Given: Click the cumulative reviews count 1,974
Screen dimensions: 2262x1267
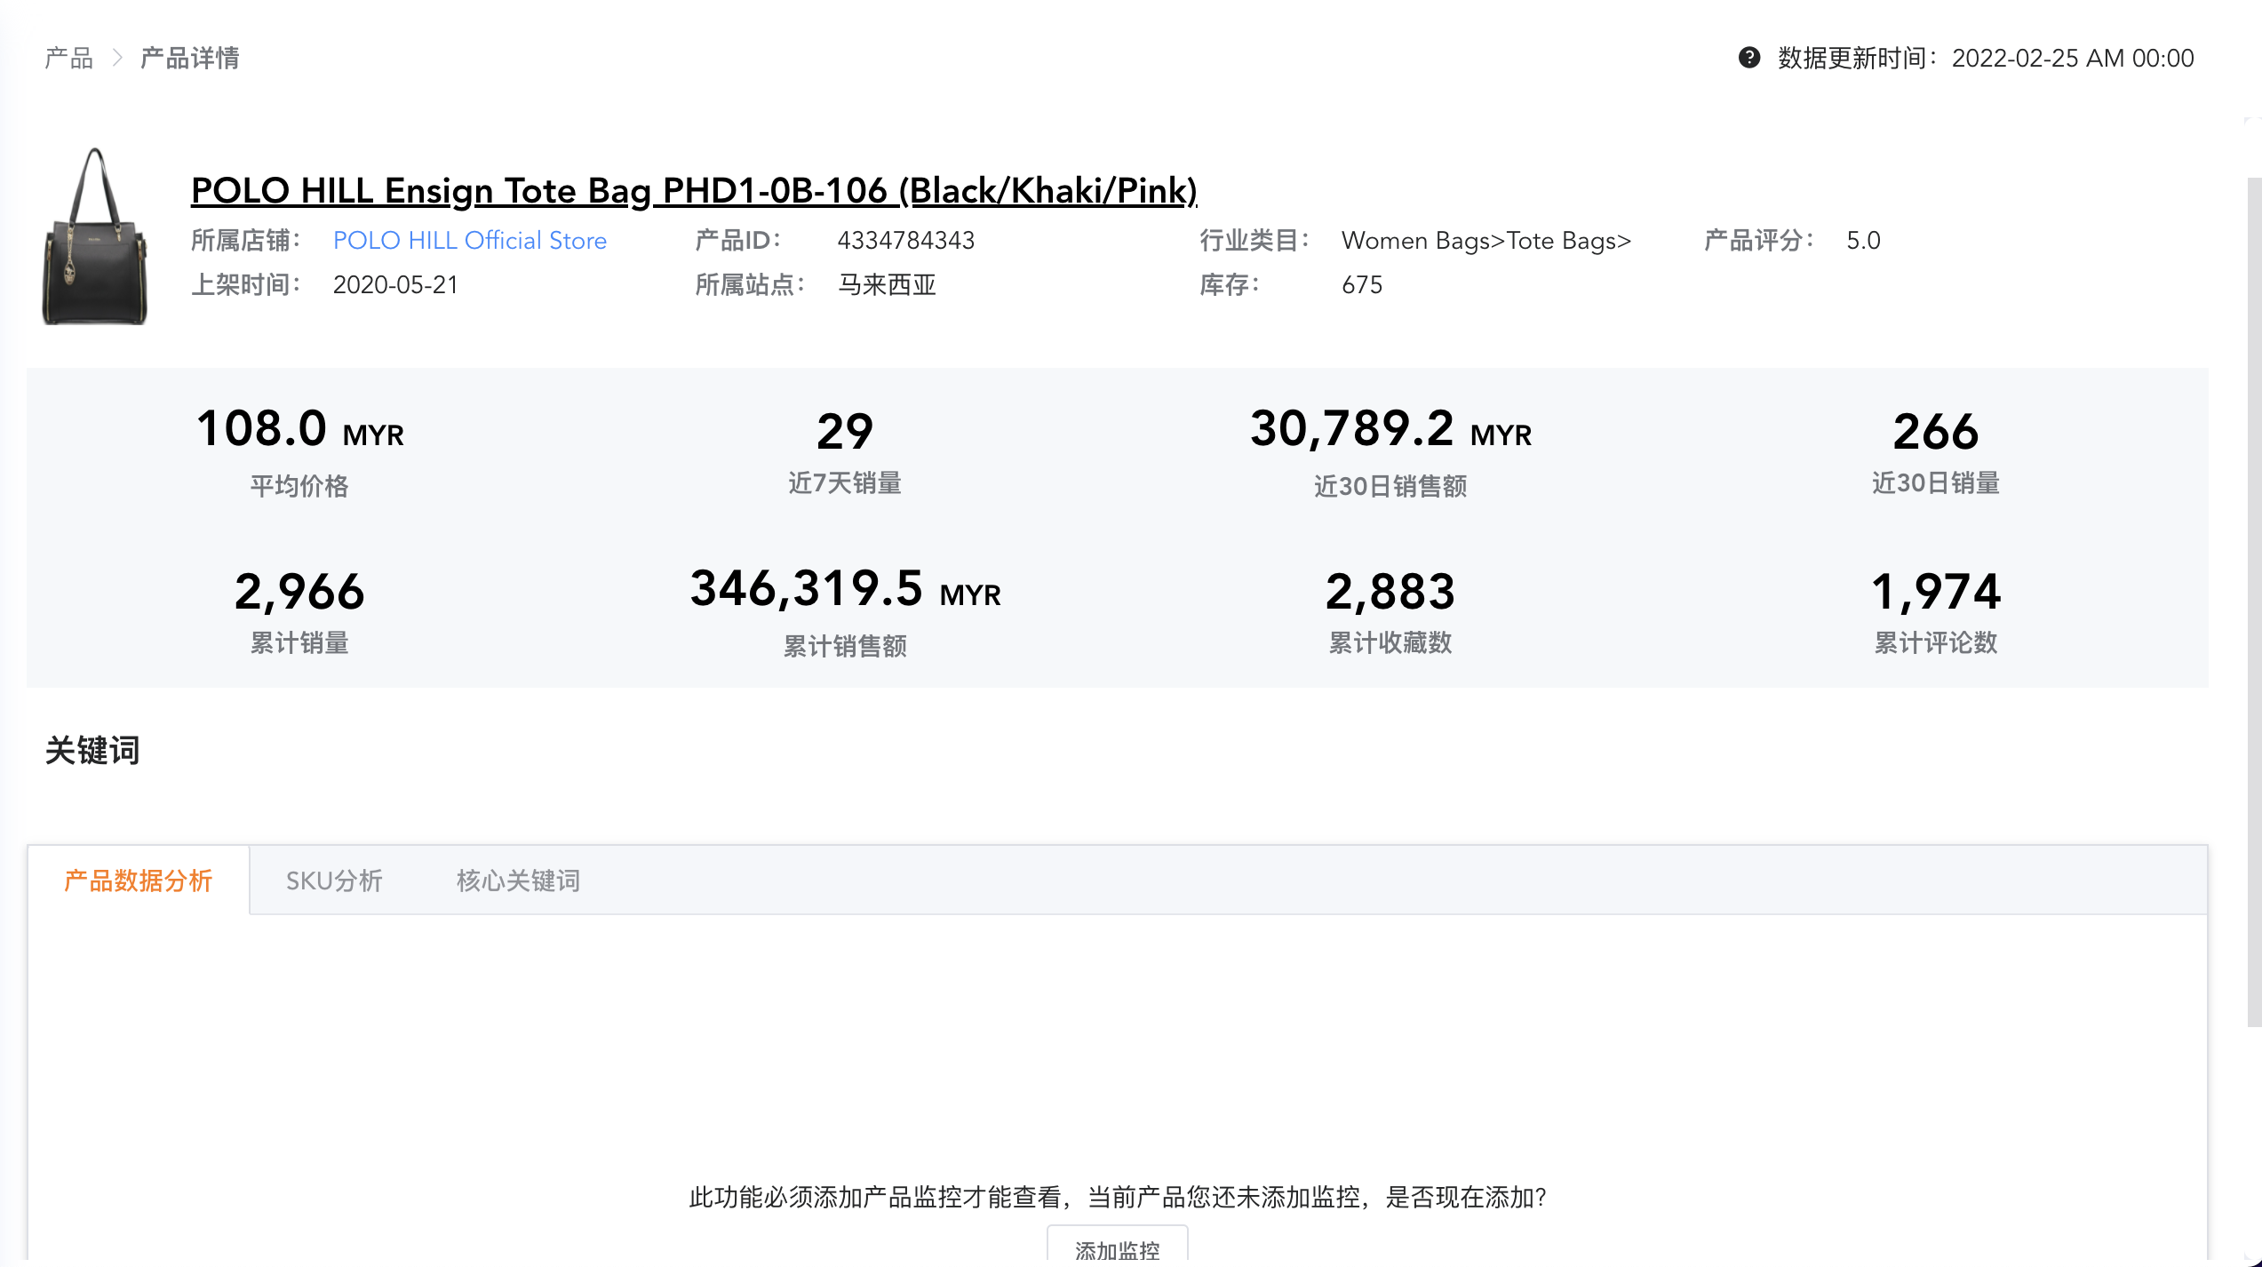Looking at the screenshot, I should click(x=1936, y=592).
